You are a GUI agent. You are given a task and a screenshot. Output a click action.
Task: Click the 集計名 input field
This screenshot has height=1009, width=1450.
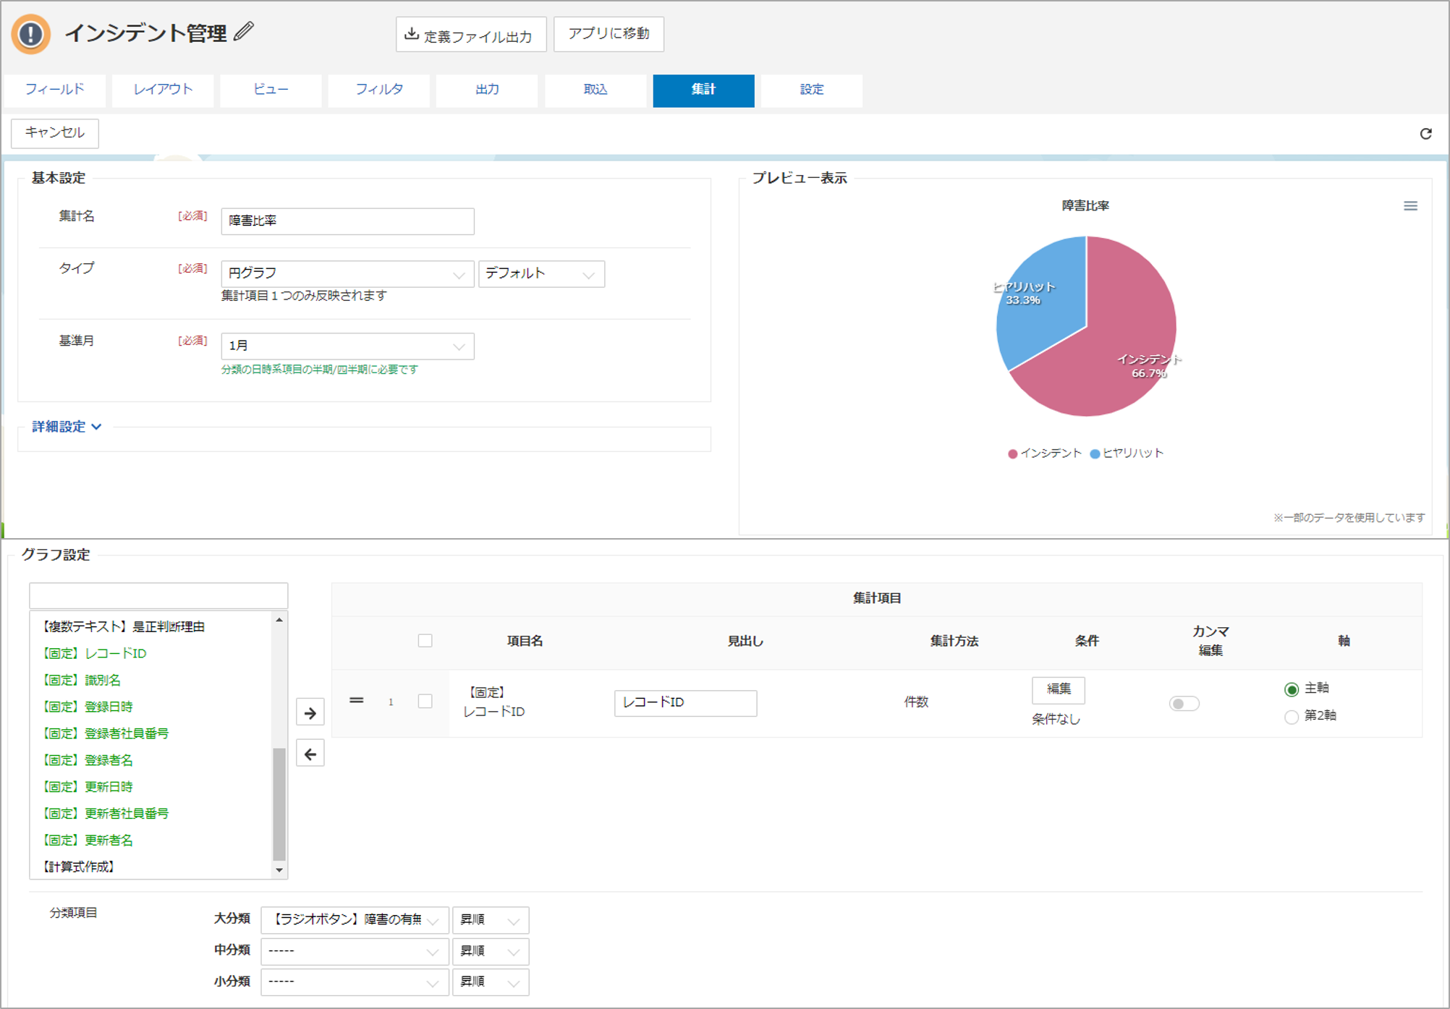click(347, 221)
